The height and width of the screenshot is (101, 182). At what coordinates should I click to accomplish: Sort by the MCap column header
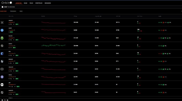[75, 16]
